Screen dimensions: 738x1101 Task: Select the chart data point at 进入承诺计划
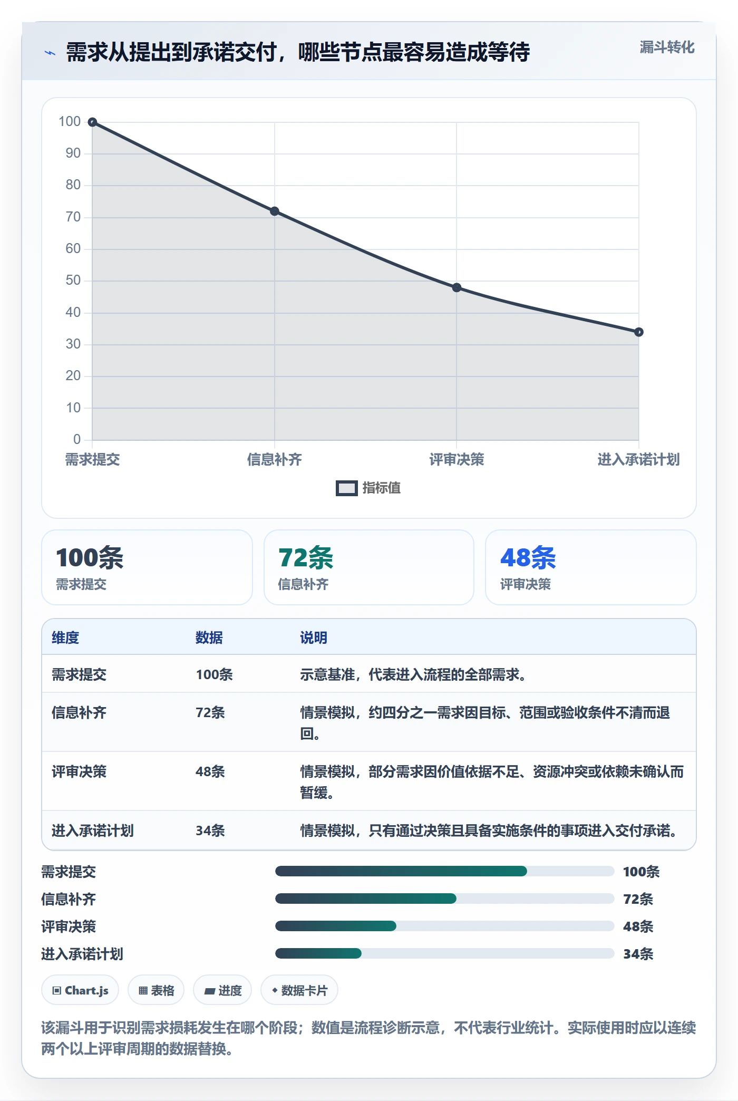(x=639, y=332)
